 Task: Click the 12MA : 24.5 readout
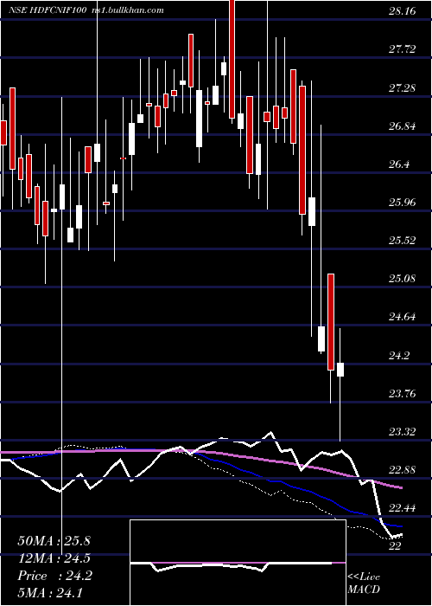[x=54, y=558]
